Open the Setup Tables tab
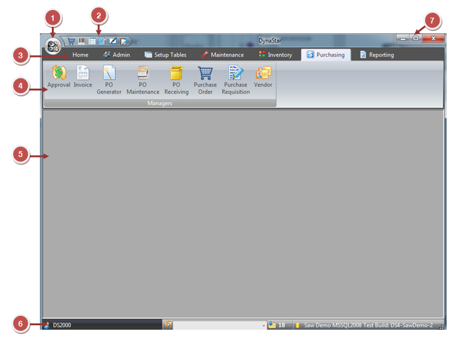Image resolution: width=463 pixels, height=343 pixels. tap(165, 55)
